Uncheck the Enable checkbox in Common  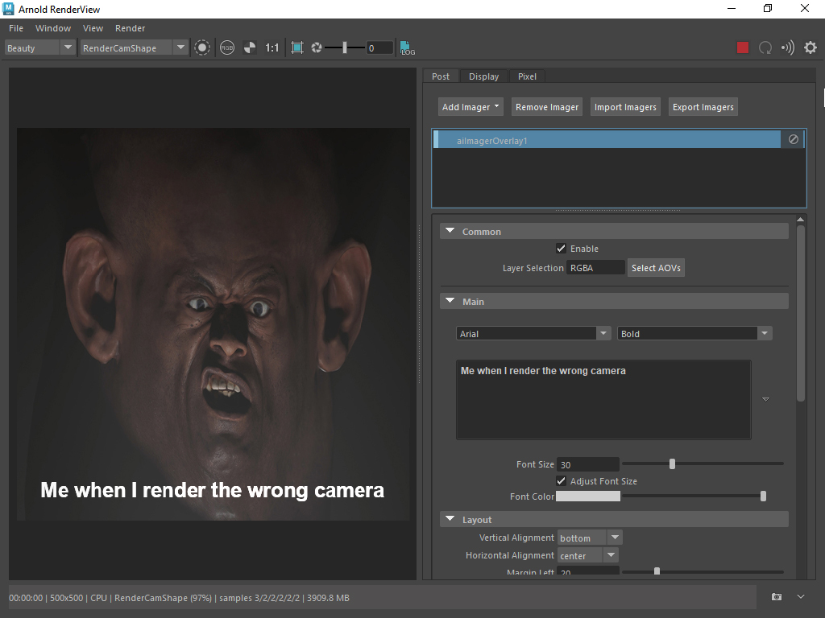pos(562,249)
